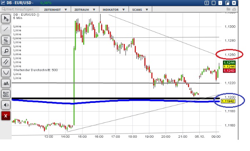The height and width of the screenshot is (151, 250).
Task: Click the 16:00 time axis label
Action: point(99,136)
